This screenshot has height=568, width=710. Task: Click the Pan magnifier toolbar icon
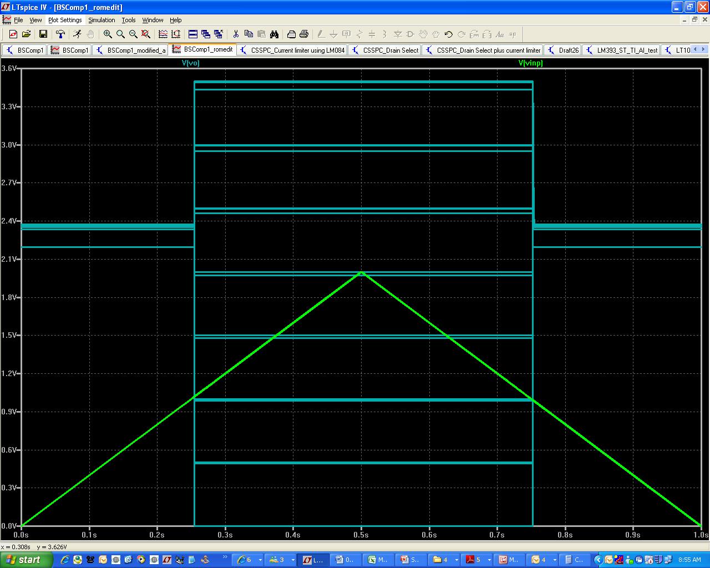[x=120, y=34]
